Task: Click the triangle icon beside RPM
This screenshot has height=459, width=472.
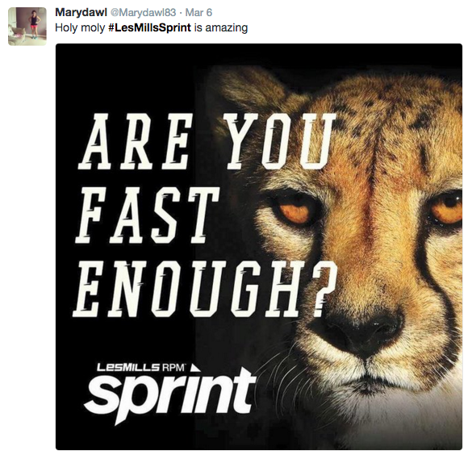Action: (195, 368)
